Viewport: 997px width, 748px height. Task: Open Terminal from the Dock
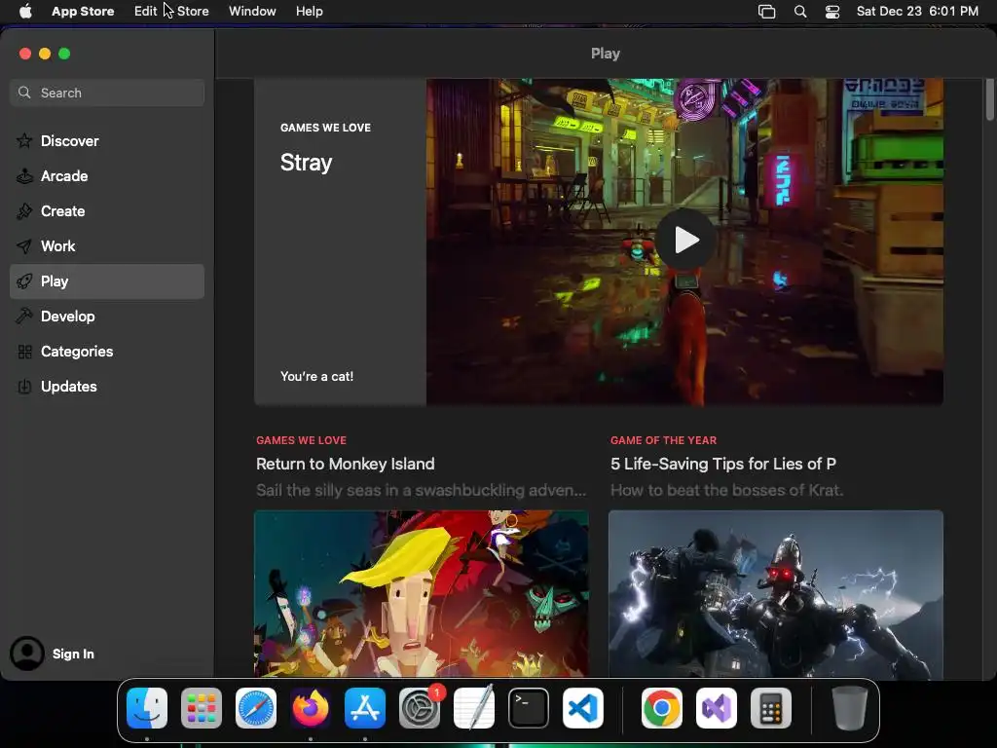[x=529, y=708]
